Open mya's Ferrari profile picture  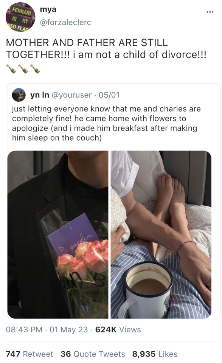(x=20, y=17)
